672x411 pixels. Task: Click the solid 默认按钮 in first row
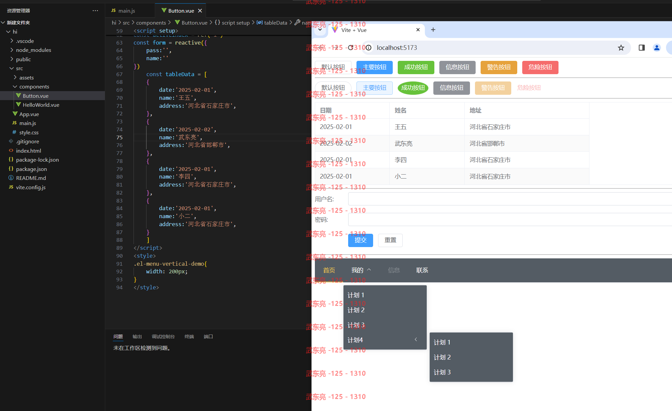[x=333, y=67]
